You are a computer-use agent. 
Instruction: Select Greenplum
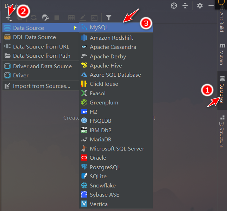tap(116, 103)
